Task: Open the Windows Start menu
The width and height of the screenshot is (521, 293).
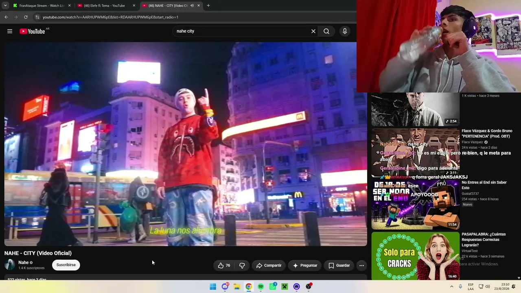Action: point(213,286)
